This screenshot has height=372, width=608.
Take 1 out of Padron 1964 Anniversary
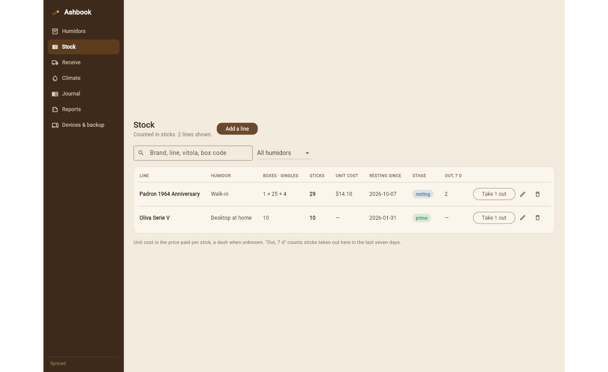pos(494,194)
